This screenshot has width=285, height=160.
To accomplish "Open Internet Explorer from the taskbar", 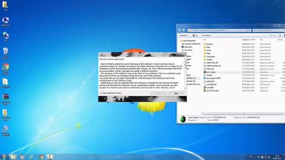I will pyautogui.click(x=32, y=157).
